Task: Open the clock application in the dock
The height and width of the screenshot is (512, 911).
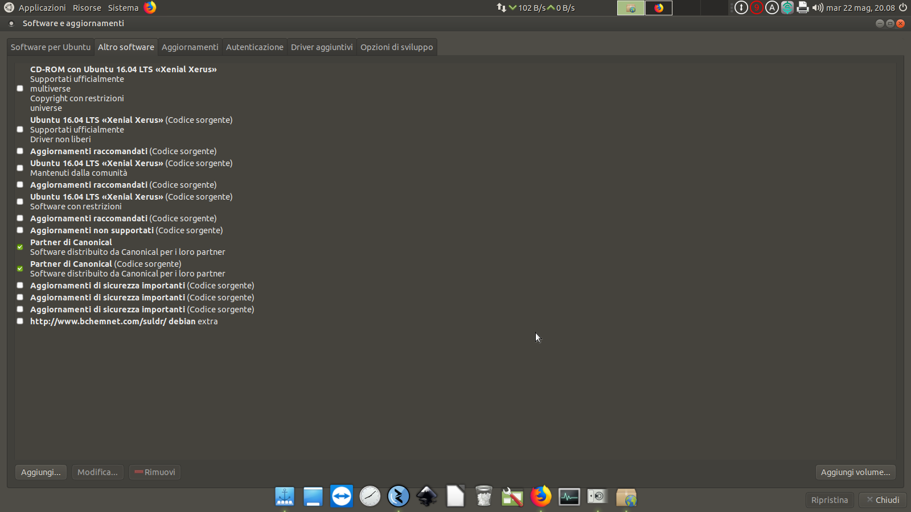Action: tap(370, 497)
